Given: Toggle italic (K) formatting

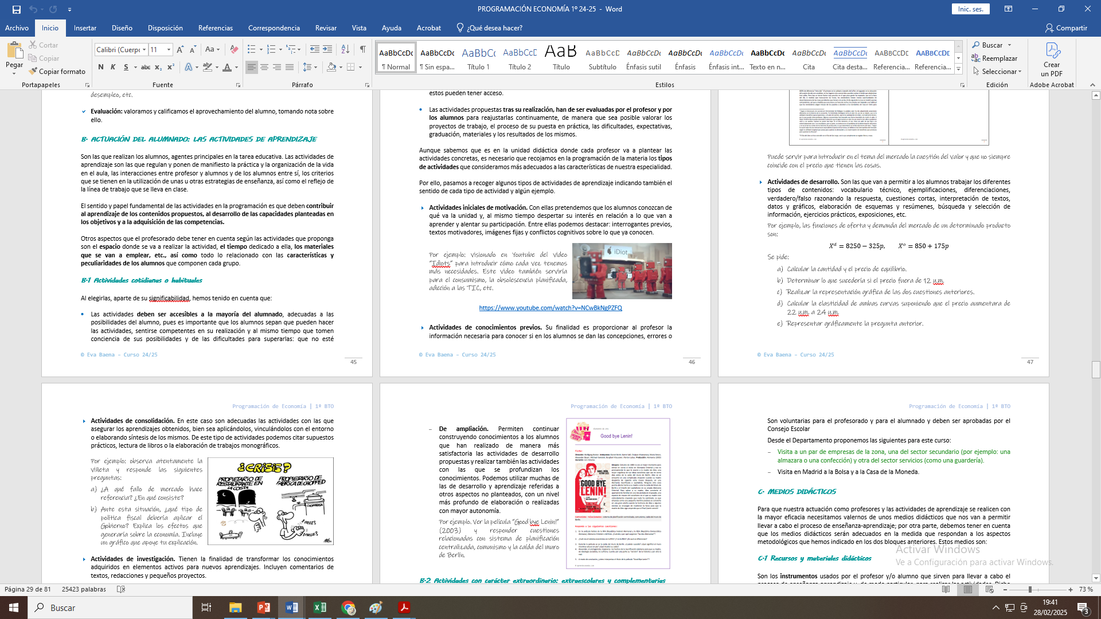Looking at the screenshot, I should click(x=113, y=67).
